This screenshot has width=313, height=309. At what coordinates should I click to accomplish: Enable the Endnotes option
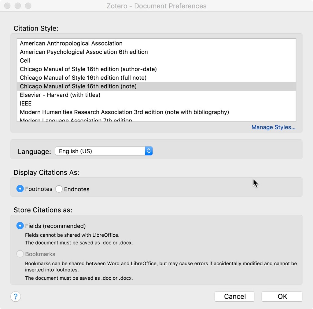(59, 189)
